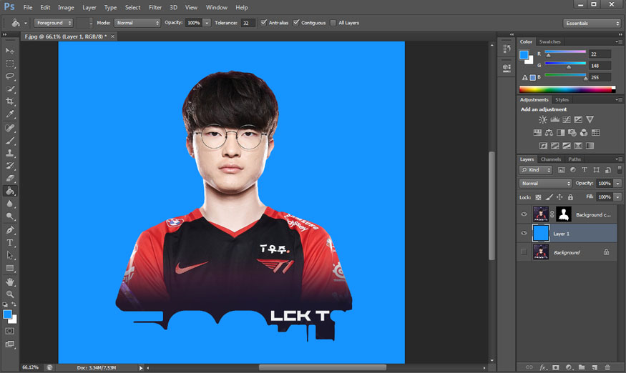This screenshot has width=626, height=373.
Task: Select the History Brush tool
Action: pos(10,166)
